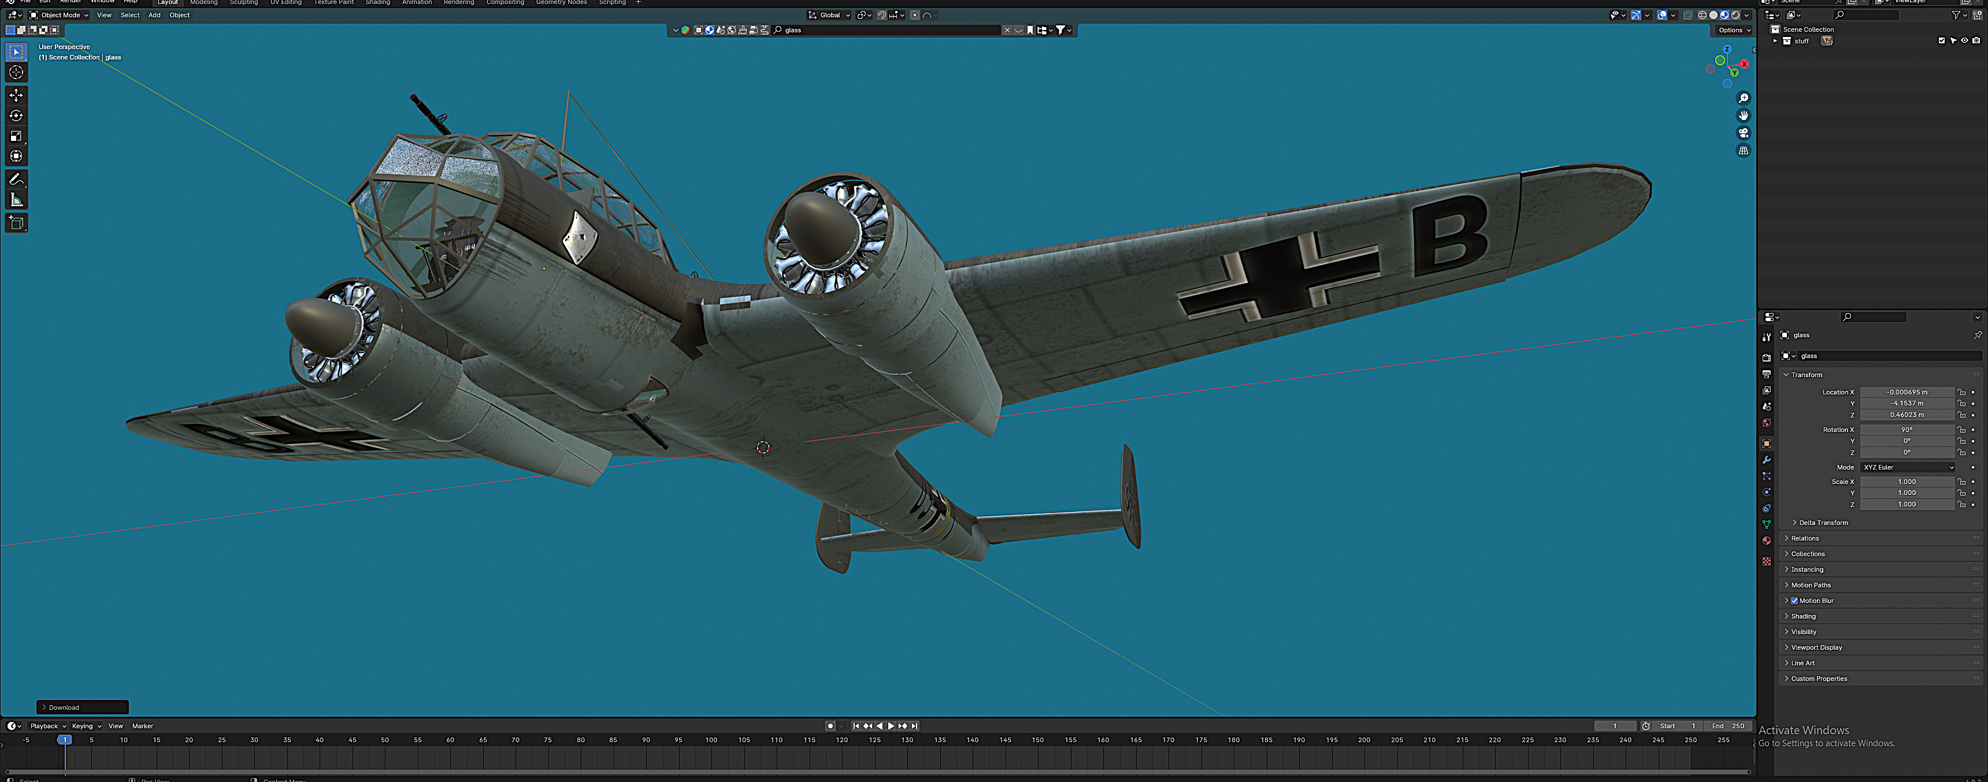The width and height of the screenshot is (1988, 782).
Task: Open the Particles properties tab
Action: (1766, 476)
